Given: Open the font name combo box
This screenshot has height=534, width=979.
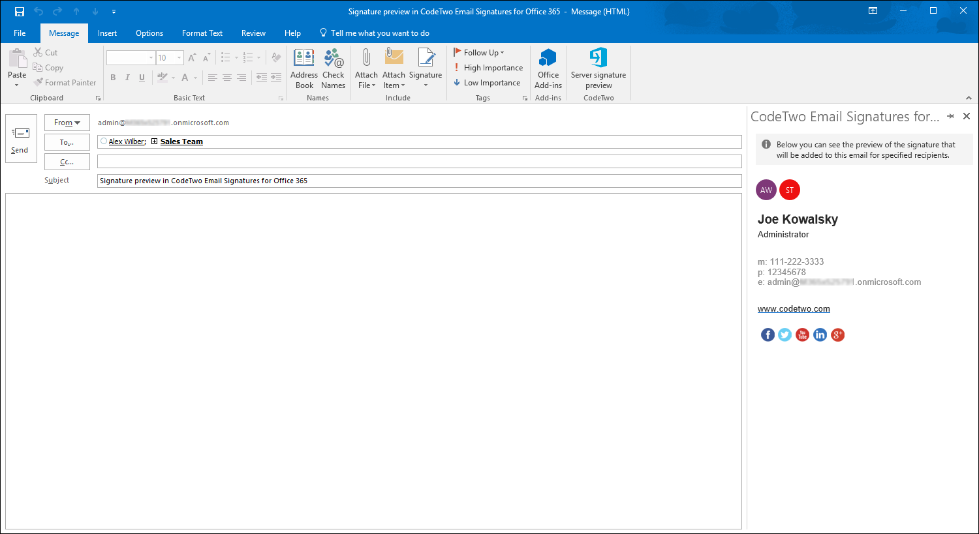Looking at the screenshot, I should click(131, 58).
